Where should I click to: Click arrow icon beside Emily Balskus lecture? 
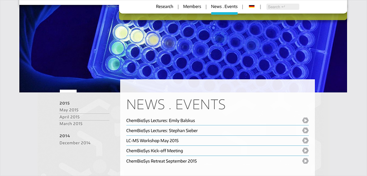tap(305, 120)
